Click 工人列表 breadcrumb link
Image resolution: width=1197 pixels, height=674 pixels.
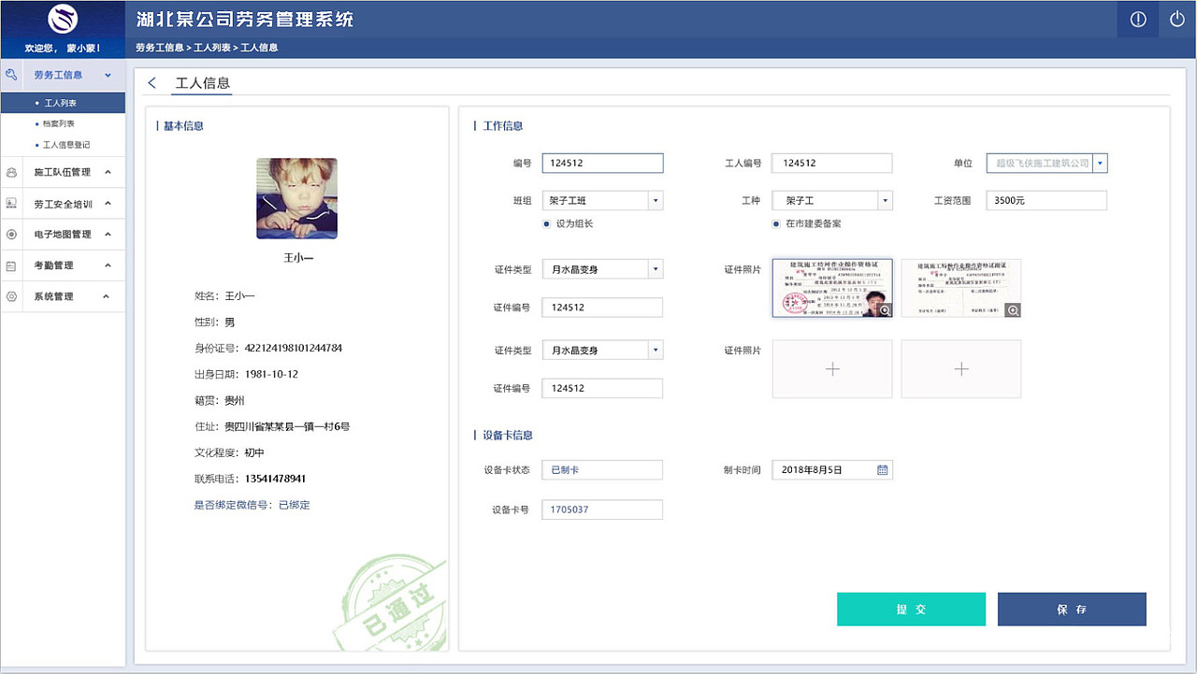point(212,48)
